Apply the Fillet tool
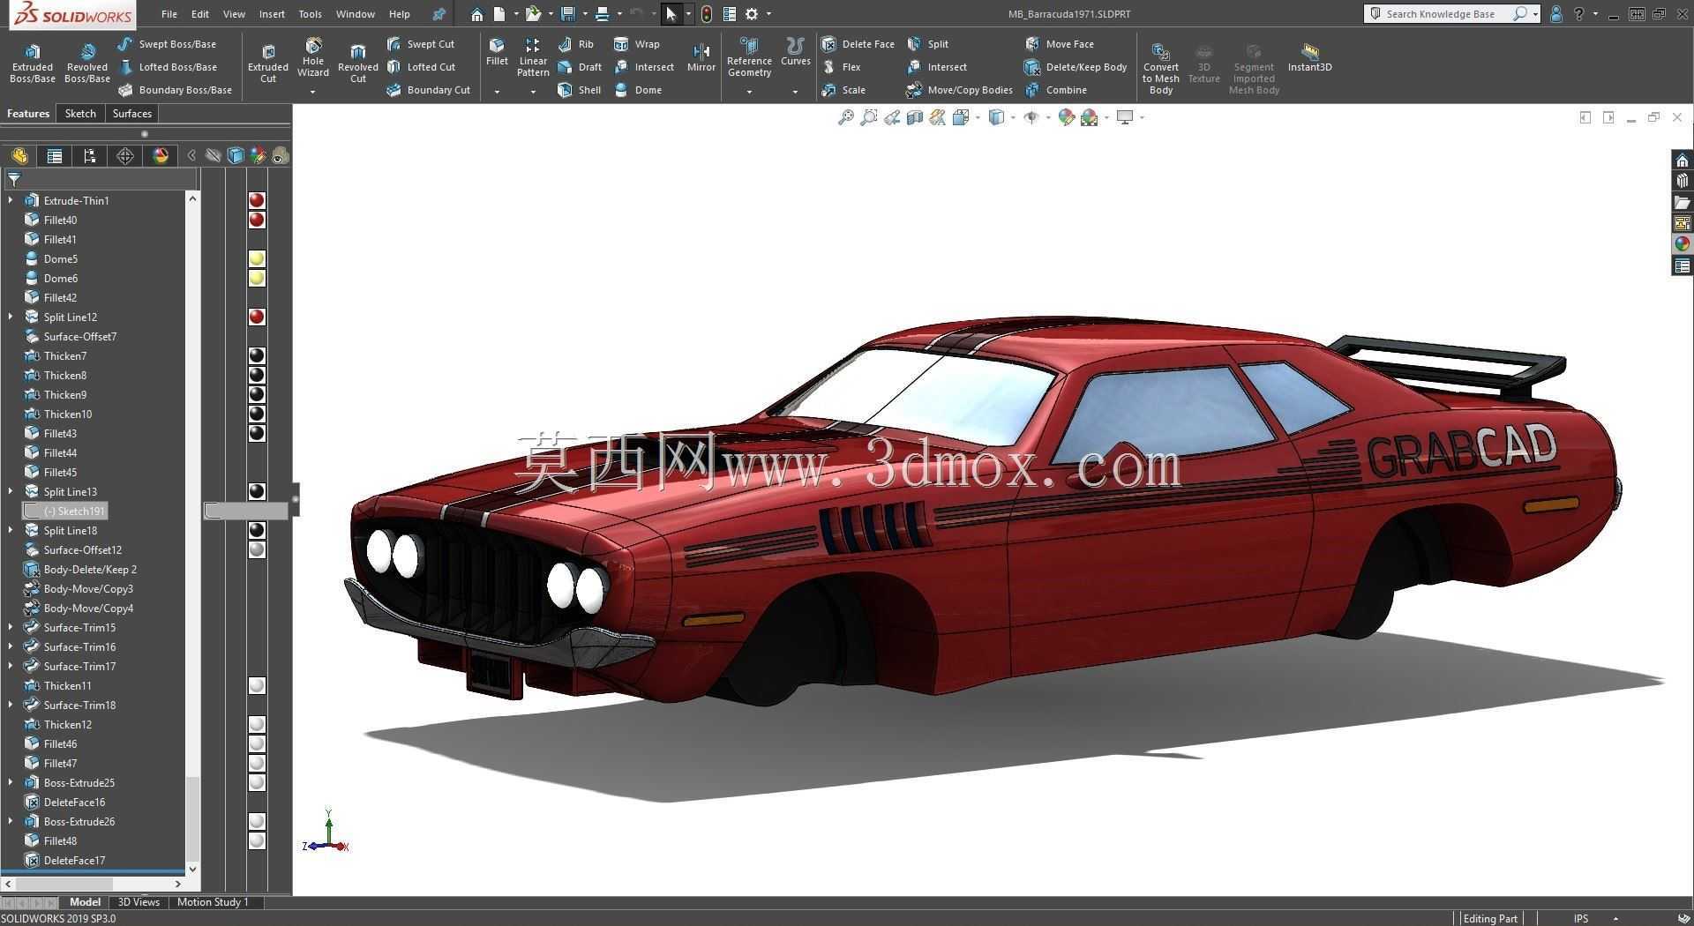 point(497,52)
